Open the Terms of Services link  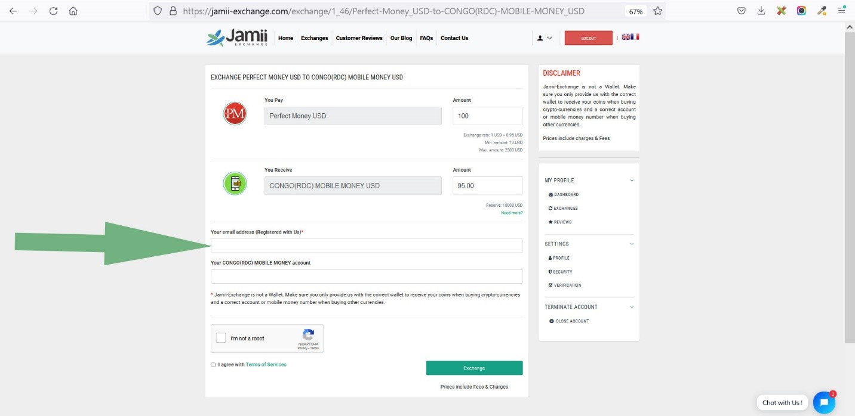click(x=266, y=365)
